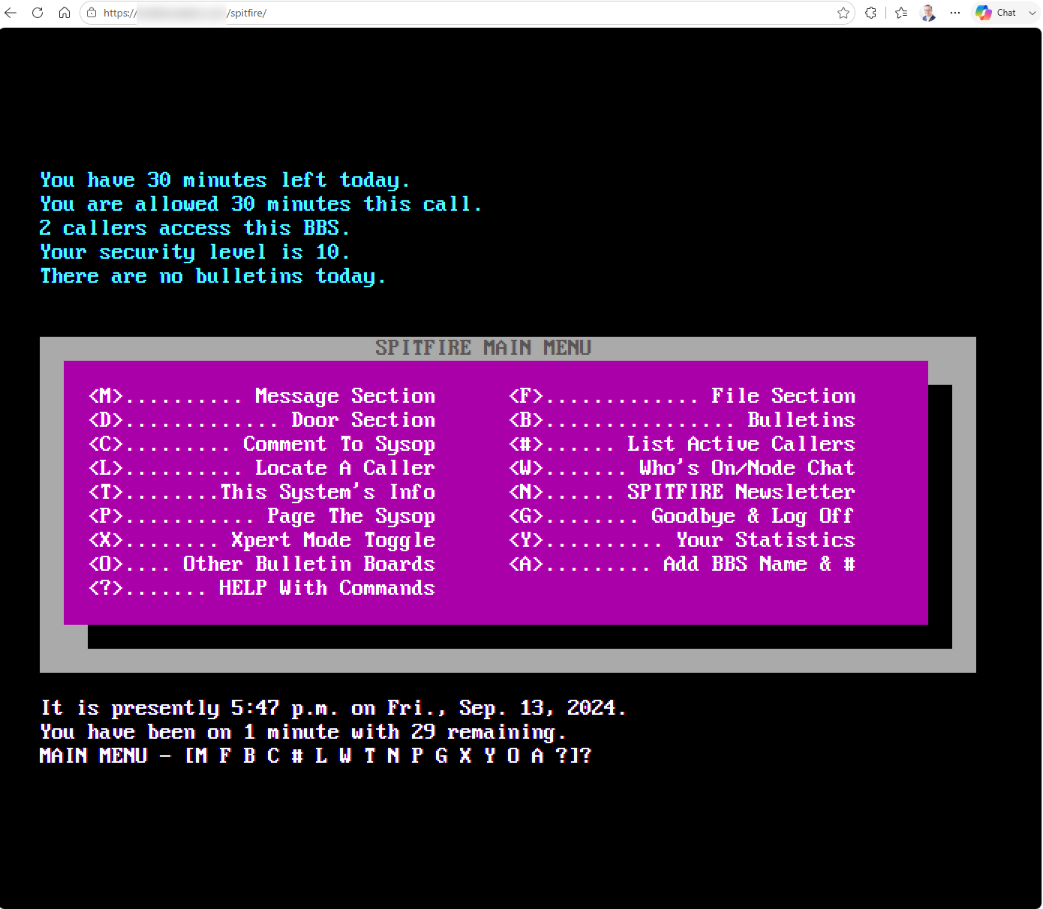Open the favorites list icon
Viewport: 1043px width, 909px height.
click(x=901, y=13)
